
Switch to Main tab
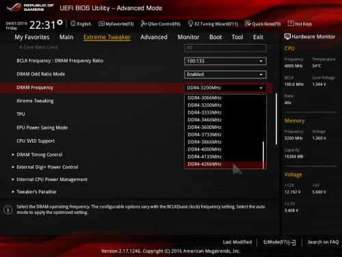pos(66,37)
